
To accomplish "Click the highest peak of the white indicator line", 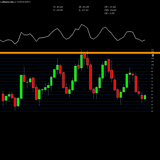I will pos(82,25).
